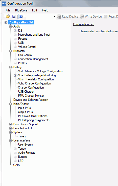Select the Input PIOs tree item
The height and width of the screenshot is (186, 118).
(24, 108)
